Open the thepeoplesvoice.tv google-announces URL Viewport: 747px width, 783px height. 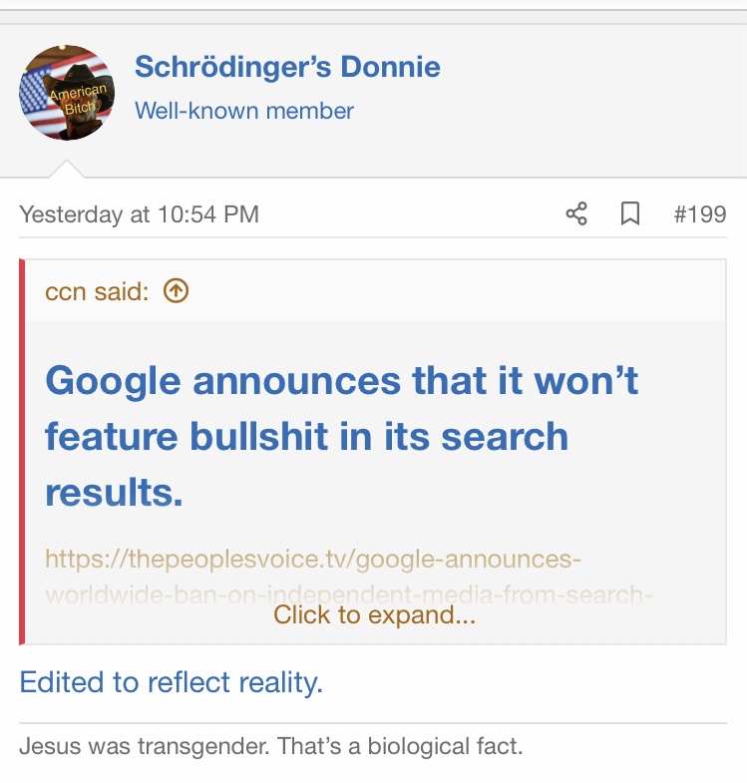coord(312,559)
